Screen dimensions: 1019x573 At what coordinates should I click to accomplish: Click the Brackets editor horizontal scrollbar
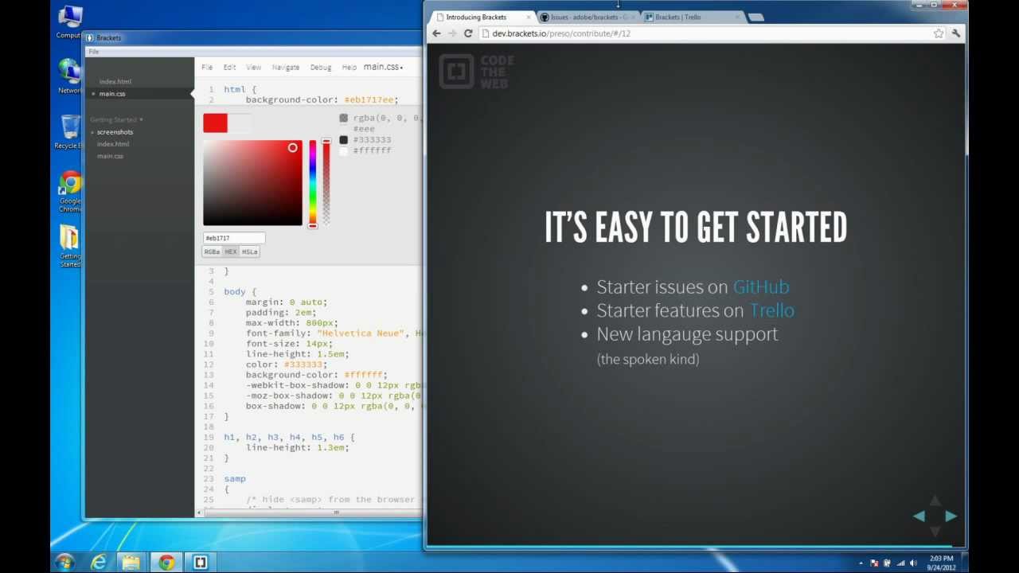point(309,513)
